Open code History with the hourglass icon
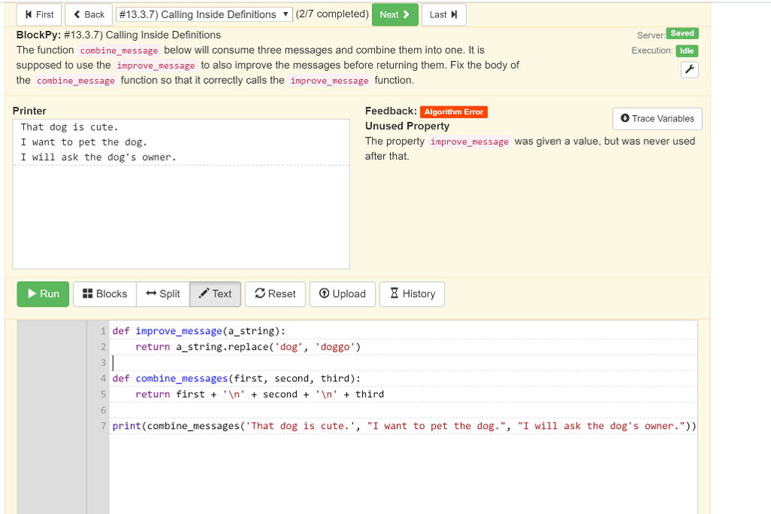Image resolution: width=771 pixels, height=514 pixels. tap(412, 294)
